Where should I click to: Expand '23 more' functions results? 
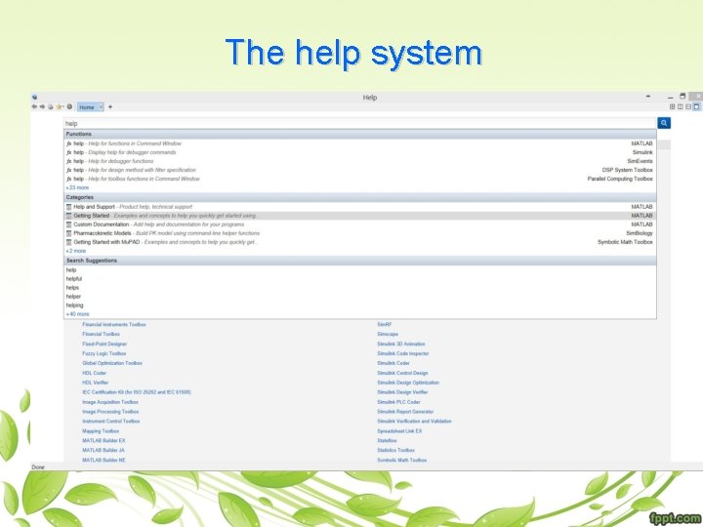coord(77,187)
